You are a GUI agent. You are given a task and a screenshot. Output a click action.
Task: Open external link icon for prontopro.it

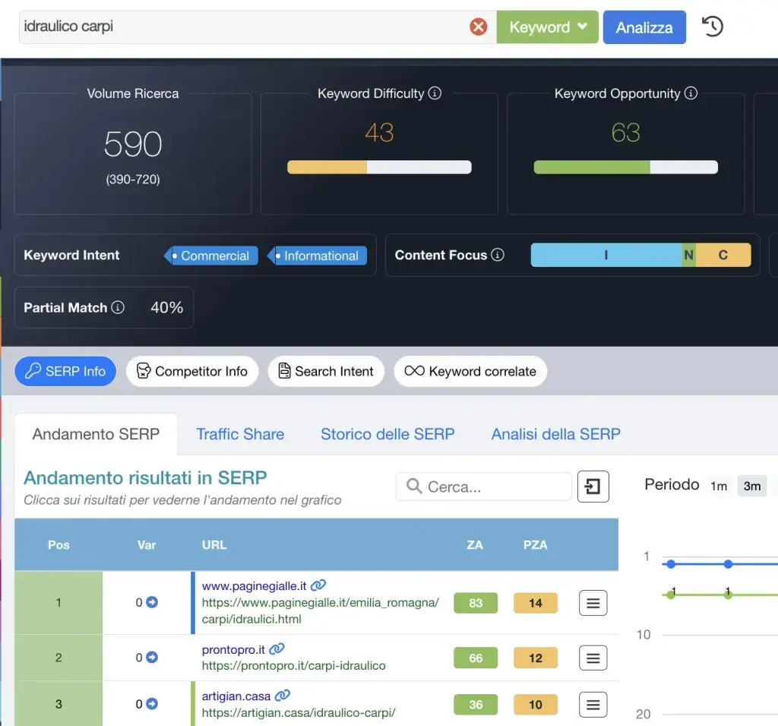point(277,649)
